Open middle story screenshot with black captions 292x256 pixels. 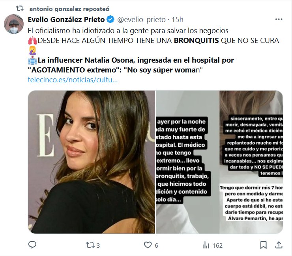187,162
